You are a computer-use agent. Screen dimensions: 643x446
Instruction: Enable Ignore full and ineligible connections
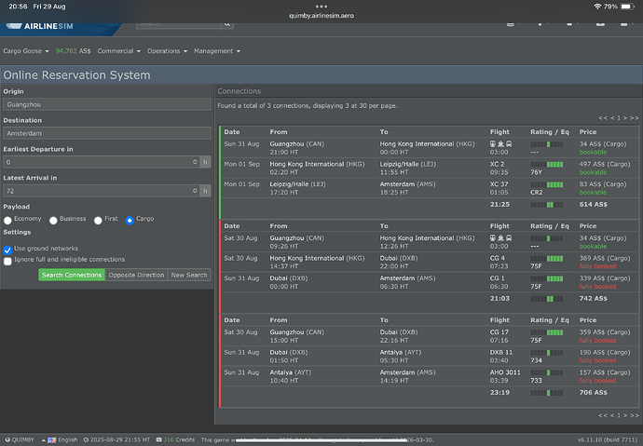7,260
